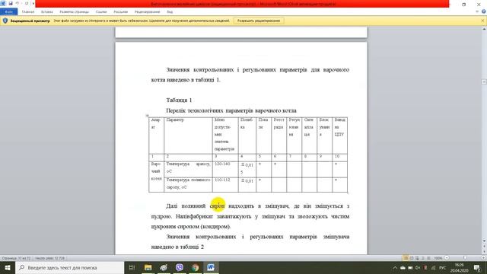Open the Action Center notifications icon
The width and height of the screenshot is (487, 274).
click(477, 268)
